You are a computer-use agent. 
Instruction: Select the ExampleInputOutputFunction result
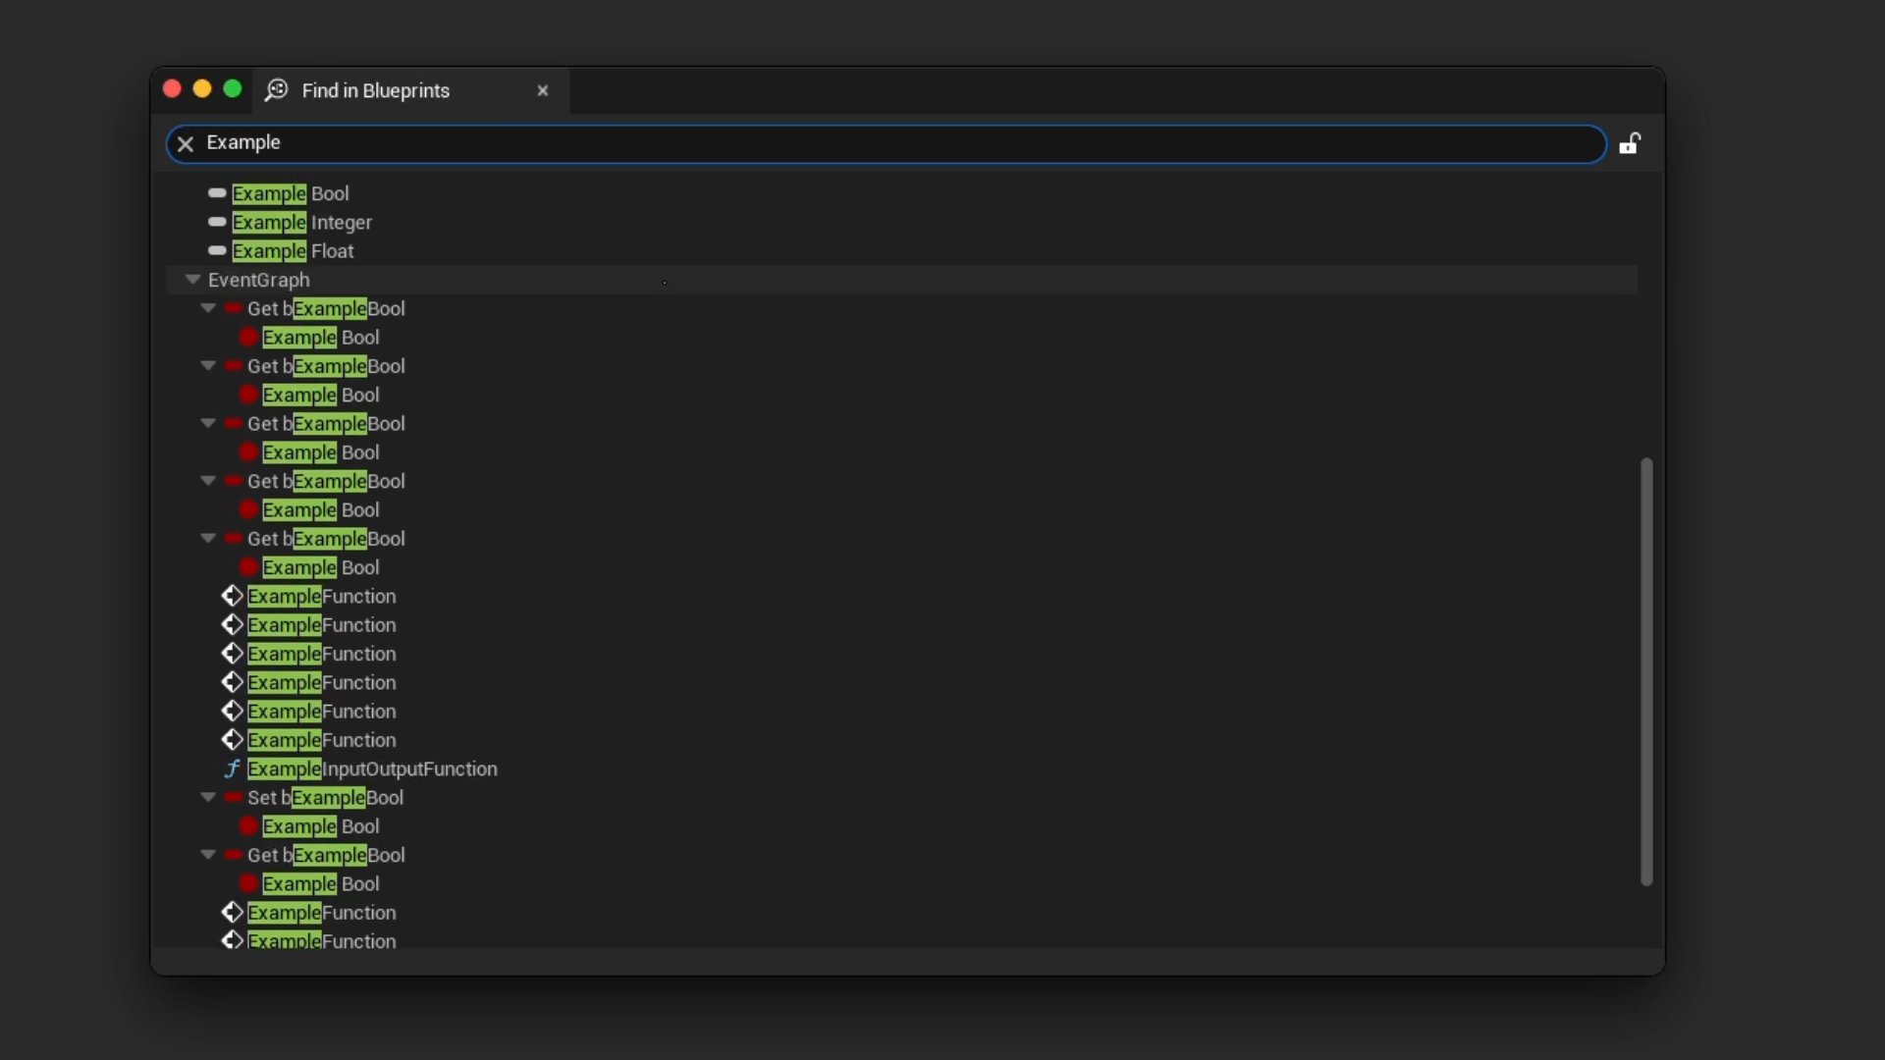pyautogui.click(x=372, y=768)
